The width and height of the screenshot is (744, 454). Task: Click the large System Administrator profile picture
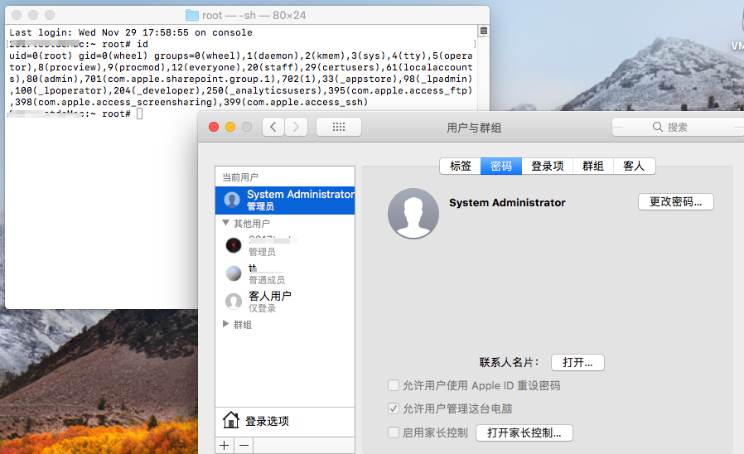[x=413, y=214]
